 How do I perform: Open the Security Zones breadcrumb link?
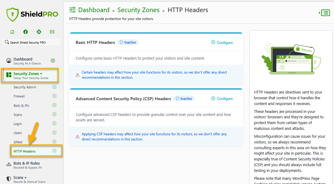(x=138, y=10)
